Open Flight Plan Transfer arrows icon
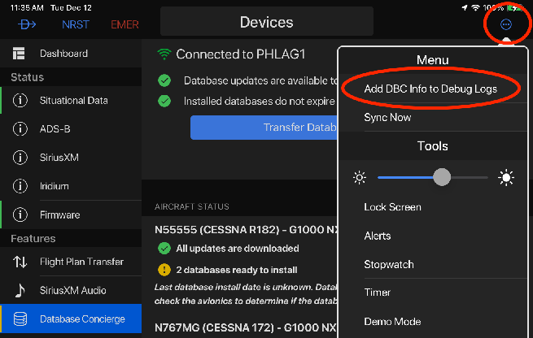Screen dimensions: 533x338 tap(20, 262)
